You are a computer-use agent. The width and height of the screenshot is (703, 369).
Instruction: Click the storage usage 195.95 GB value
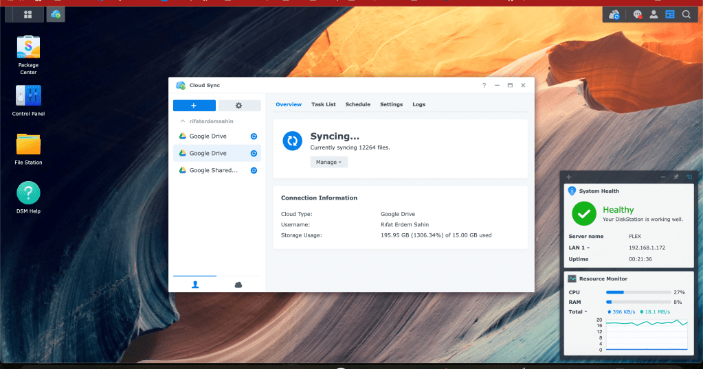pos(436,235)
